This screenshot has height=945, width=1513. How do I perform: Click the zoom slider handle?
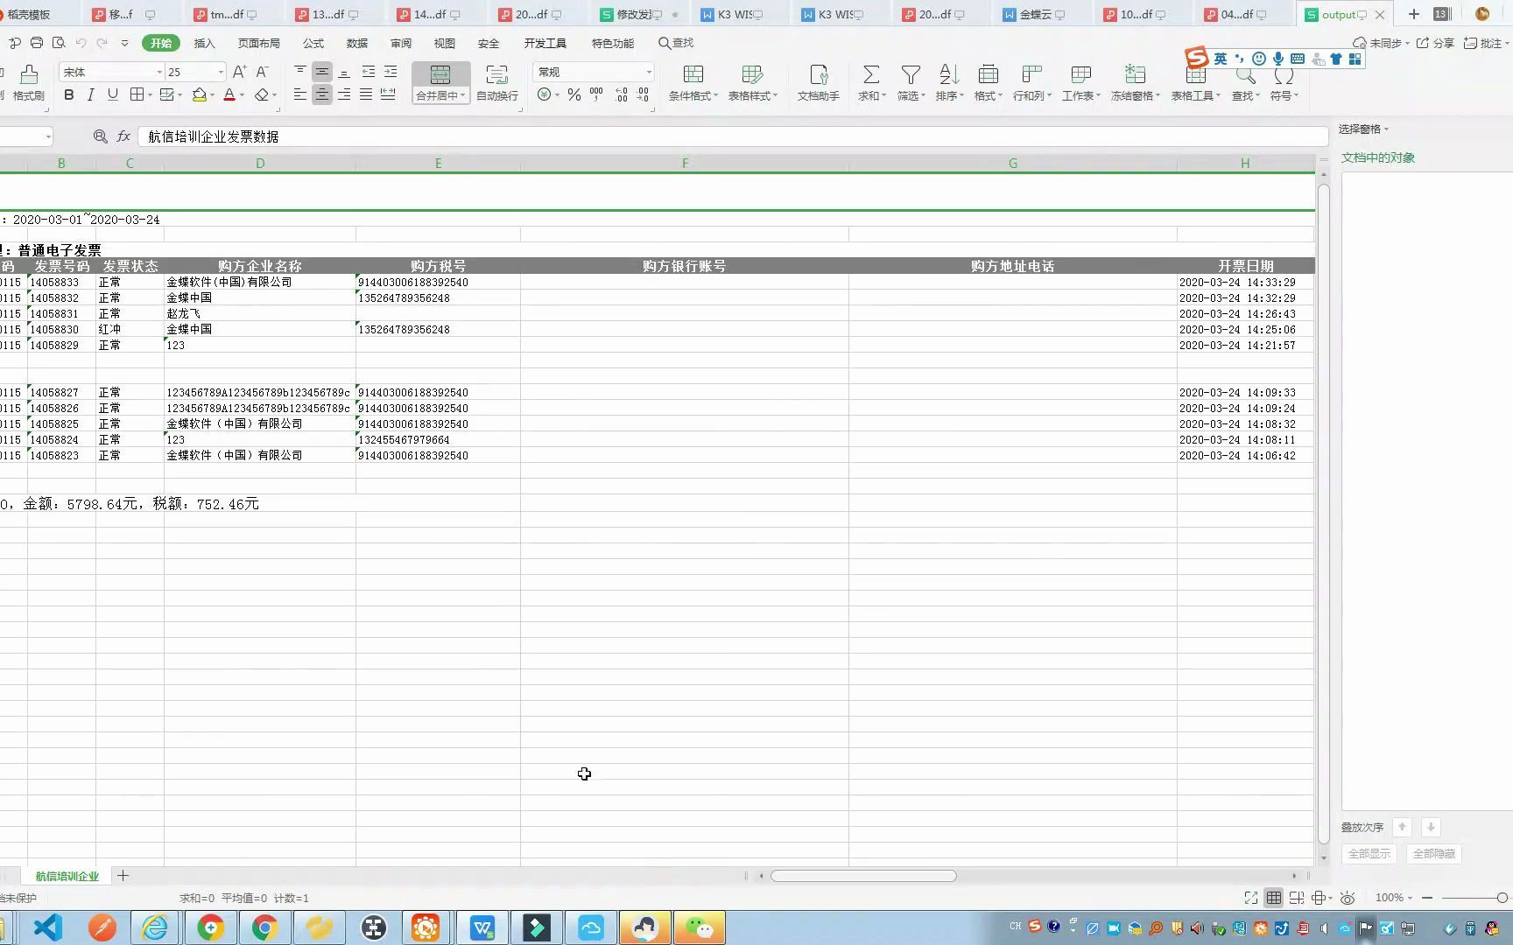coord(1502,898)
